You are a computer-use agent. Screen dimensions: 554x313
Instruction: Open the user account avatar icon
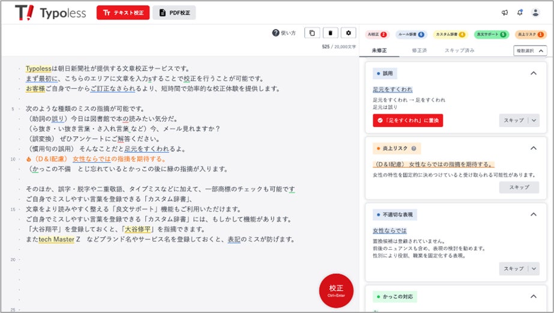point(535,13)
